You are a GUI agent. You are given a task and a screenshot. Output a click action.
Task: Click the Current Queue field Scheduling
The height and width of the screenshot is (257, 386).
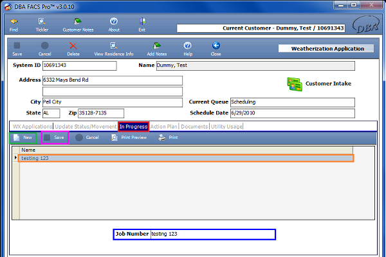(x=293, y=102)
